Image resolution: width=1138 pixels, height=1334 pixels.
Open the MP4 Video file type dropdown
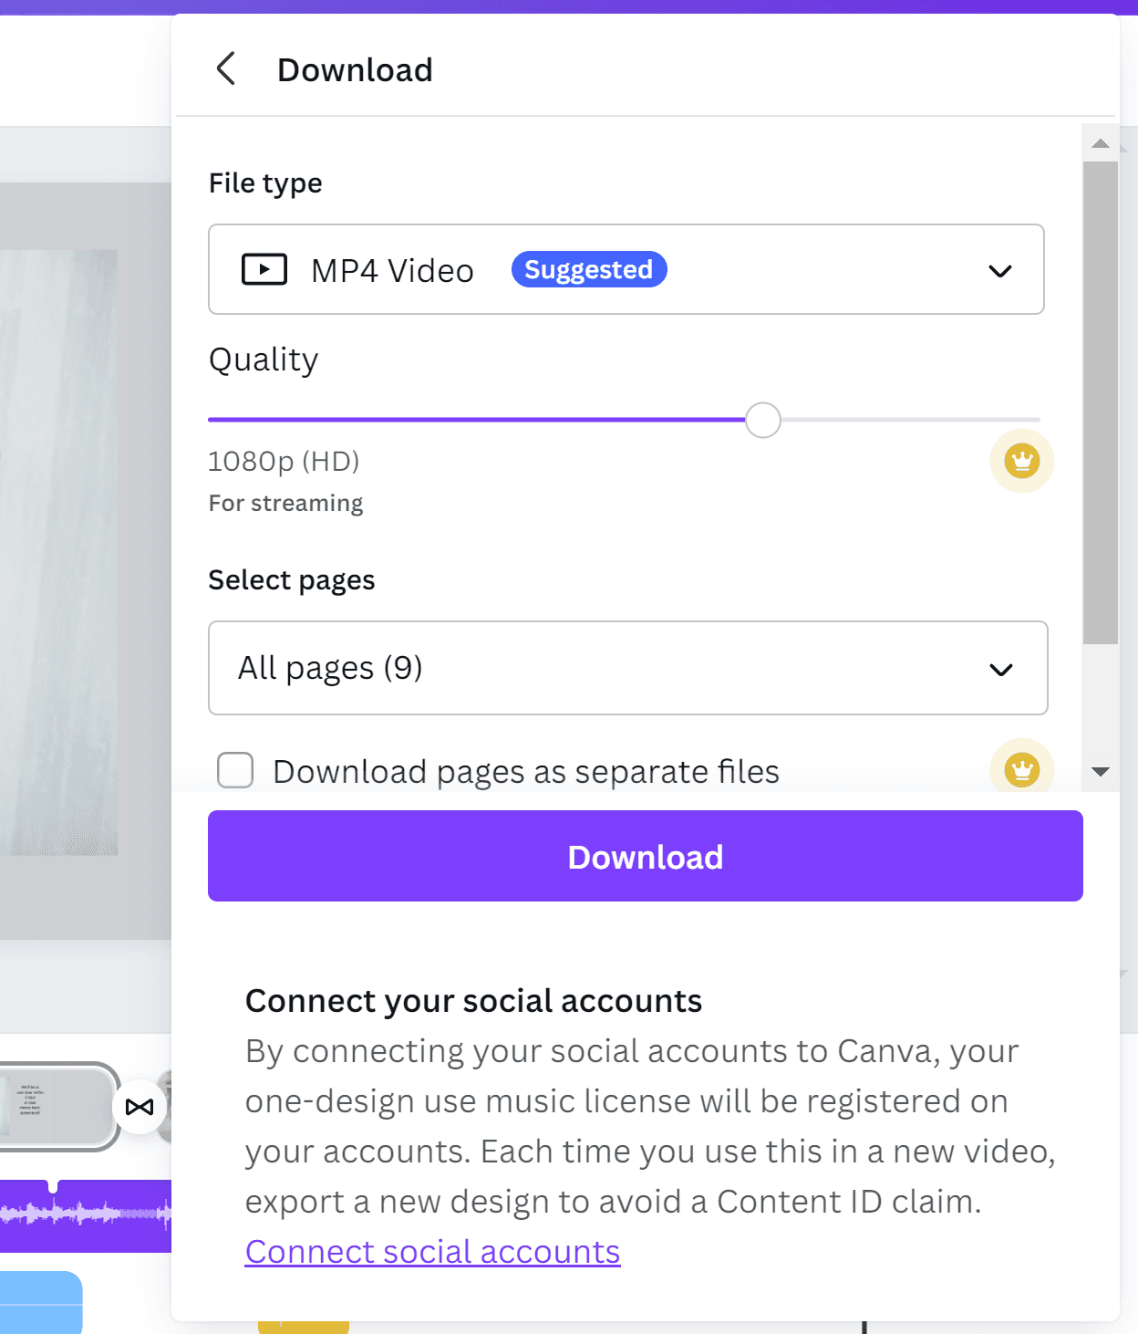[626, 270]
